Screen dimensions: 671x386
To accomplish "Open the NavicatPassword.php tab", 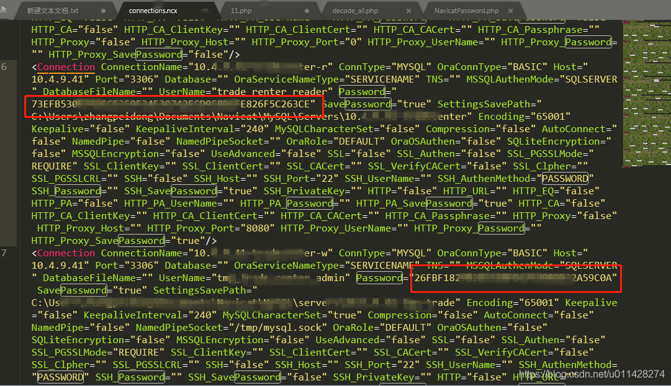I will (466, 11).
